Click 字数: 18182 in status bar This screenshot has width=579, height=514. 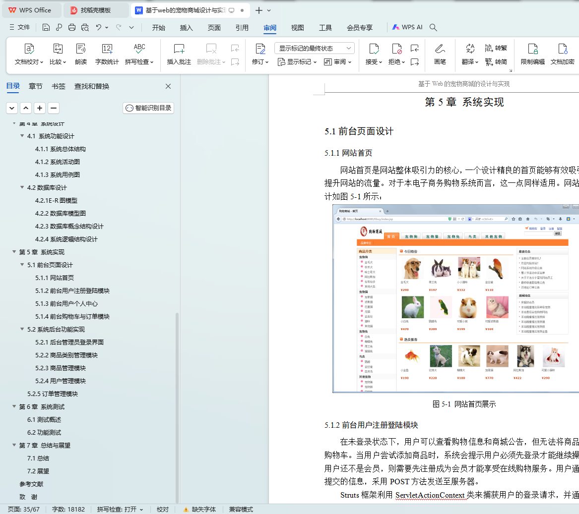click(x=68, y=509)
